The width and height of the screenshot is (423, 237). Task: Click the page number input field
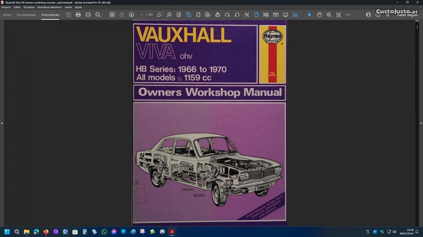[143, 15]
